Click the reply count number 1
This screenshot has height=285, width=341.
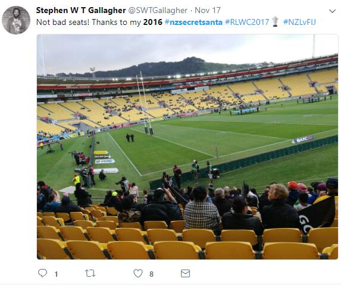coord(56,274)
